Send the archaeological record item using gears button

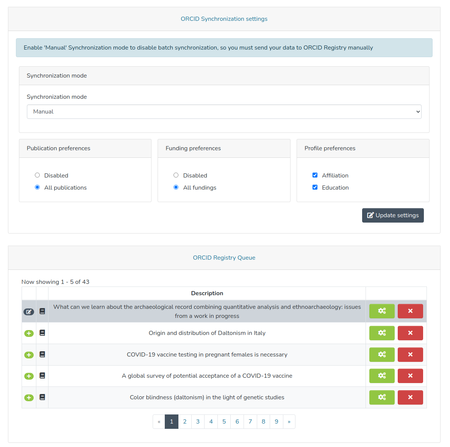[382, 311]
